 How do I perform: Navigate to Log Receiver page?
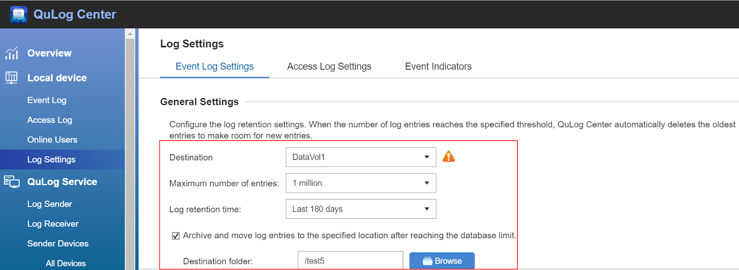click(53, 223)
